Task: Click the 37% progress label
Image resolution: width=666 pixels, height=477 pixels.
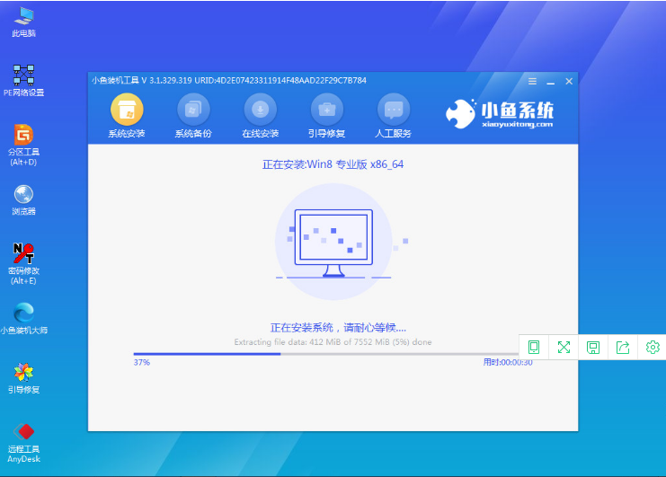Action: (x=141, y=362)
